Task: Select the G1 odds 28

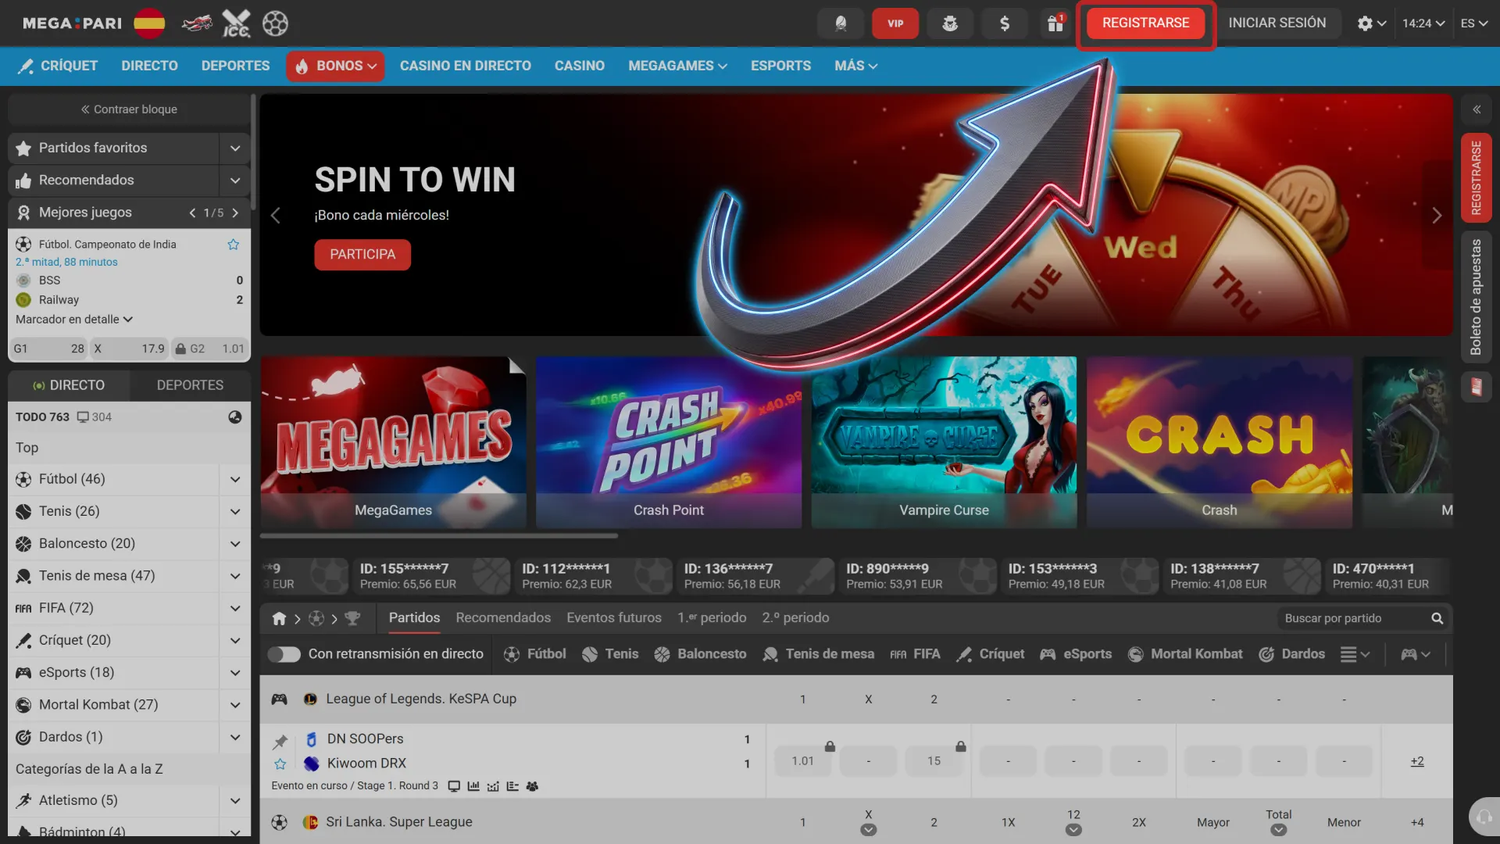Action: click(48, 349)
